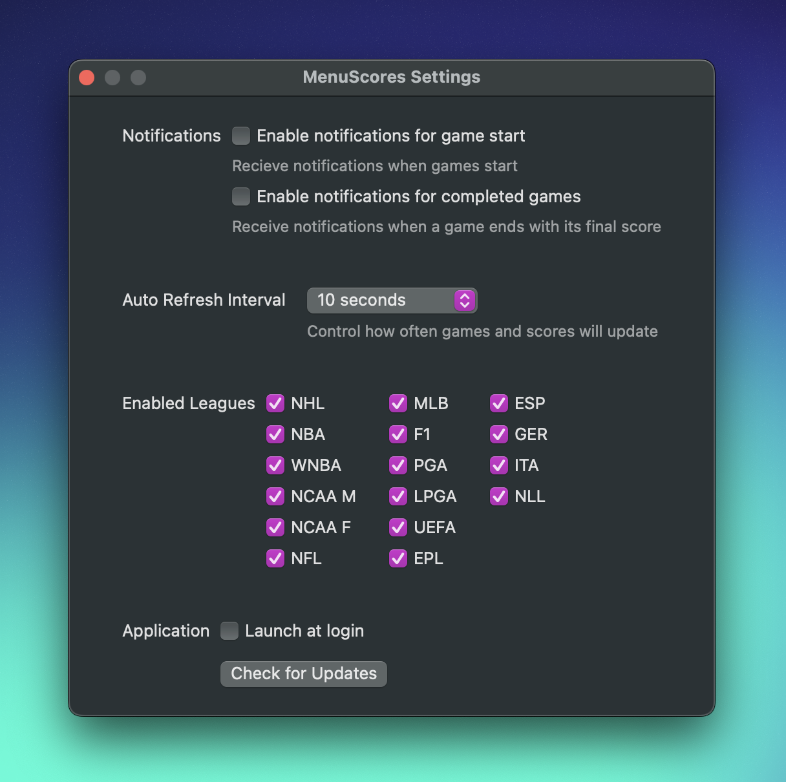The width and height of the screenshot is (786, 782).
Task: Disable the UEFA league checkbox
Action: coord(398,527)
